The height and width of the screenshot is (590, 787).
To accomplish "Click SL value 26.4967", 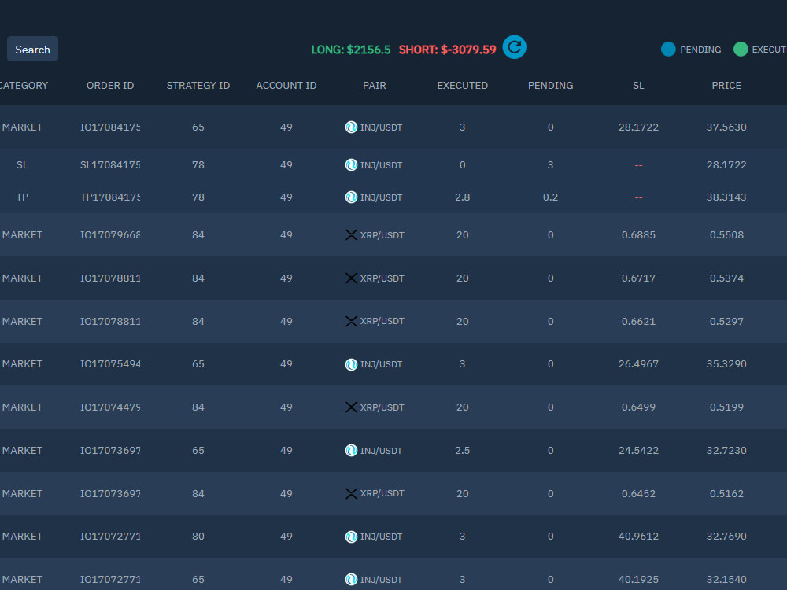I will [x=638, y=363].
